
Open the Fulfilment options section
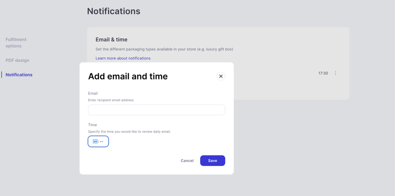pos(16,42)
